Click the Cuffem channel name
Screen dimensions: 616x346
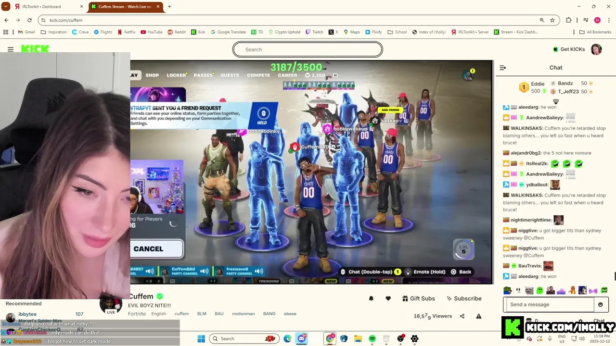[x=141, y=297]
